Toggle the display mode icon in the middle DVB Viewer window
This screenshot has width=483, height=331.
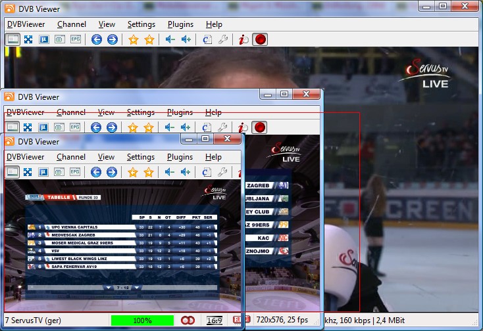pos(12,127)
